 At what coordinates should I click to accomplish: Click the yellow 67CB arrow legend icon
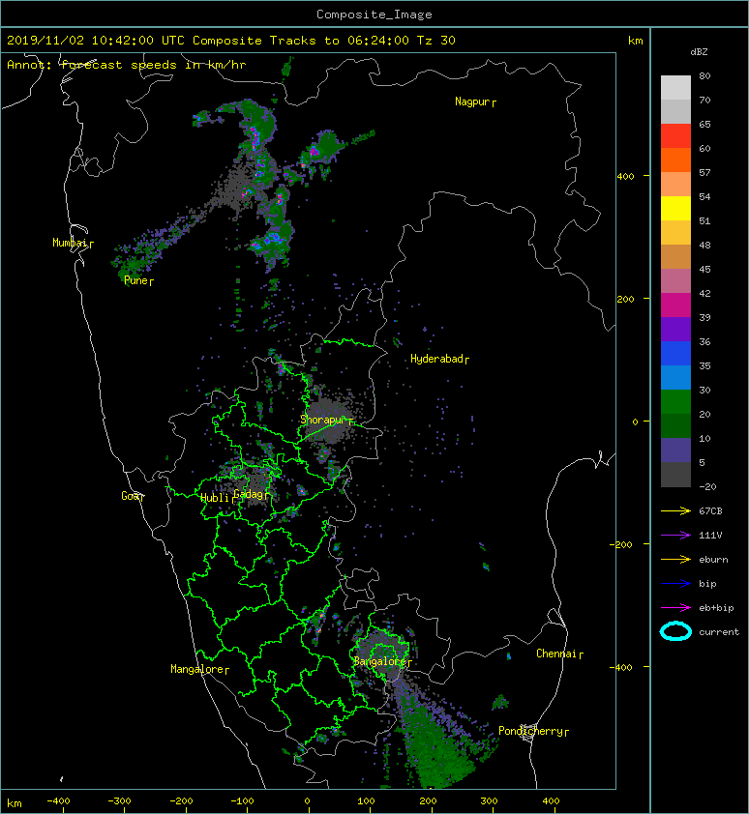click(675, 510)
